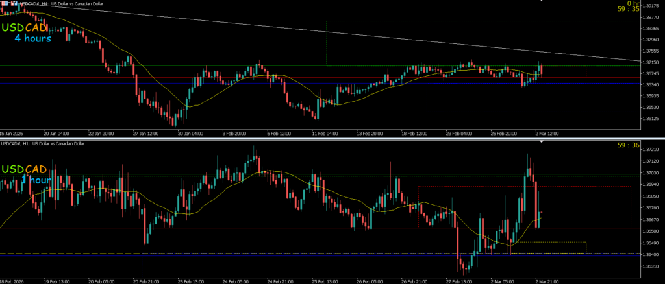The height and width of the screenshot is (284, 665).
Task: Click the 30 Jan 04:00 time label
Action: tap(190, 132)
